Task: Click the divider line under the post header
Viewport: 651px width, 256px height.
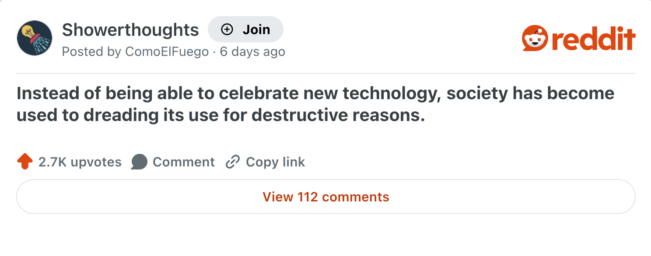Action: pos(325,73)
